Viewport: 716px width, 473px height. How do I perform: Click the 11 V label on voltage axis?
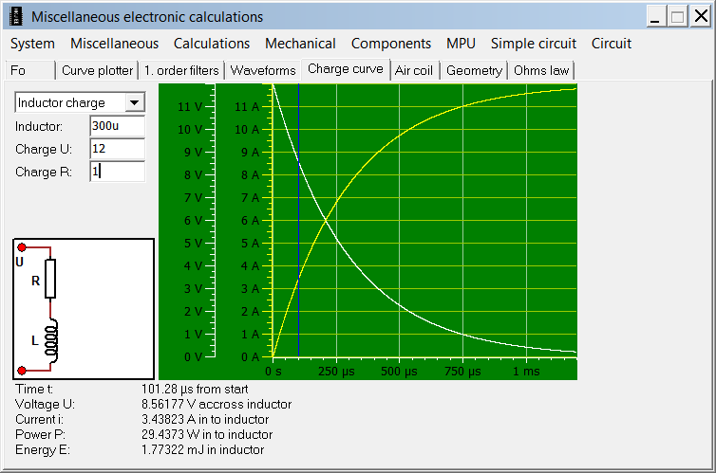(190, 107)
